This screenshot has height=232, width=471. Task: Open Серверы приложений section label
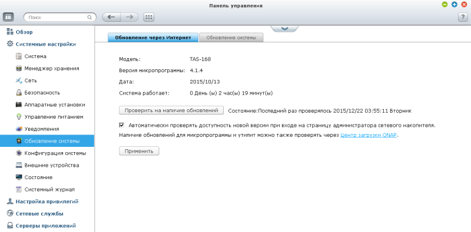point(46,226)
